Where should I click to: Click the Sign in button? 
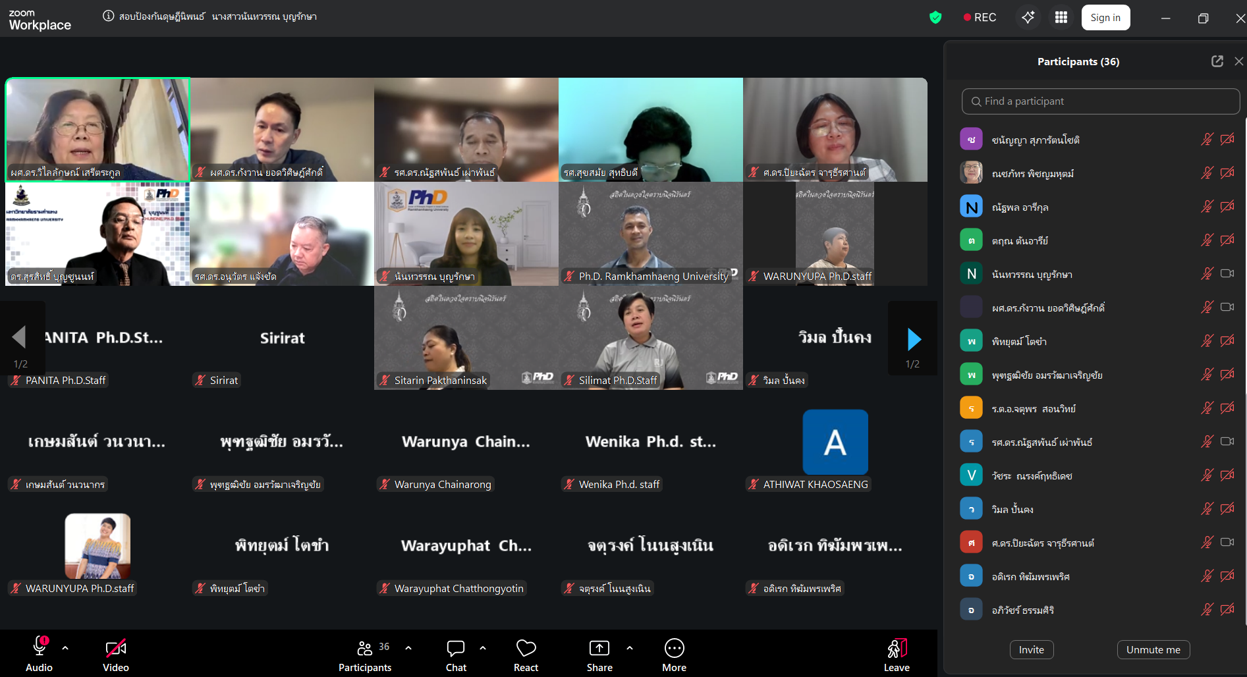coord(1105,18)
